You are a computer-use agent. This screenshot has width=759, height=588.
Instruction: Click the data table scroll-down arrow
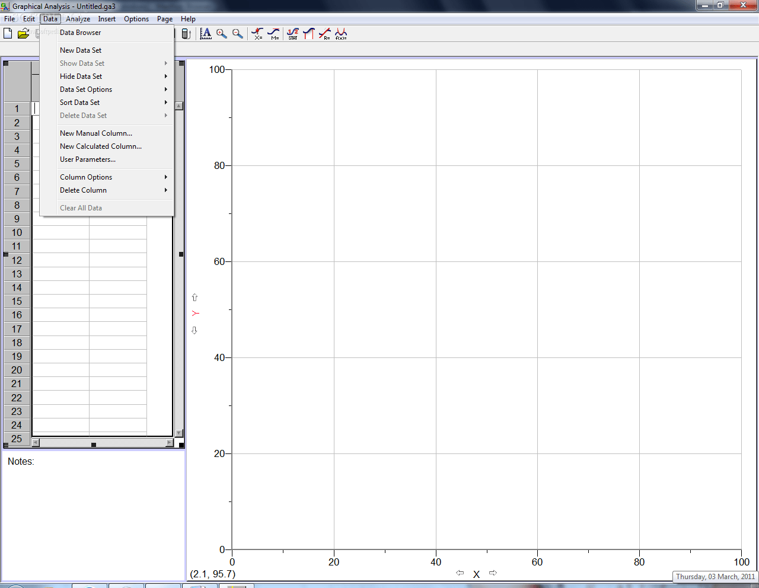pos(179,433)
